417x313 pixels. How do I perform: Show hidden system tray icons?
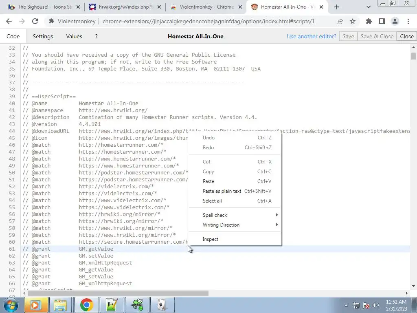pyautogui.click(x=346, y=305)
